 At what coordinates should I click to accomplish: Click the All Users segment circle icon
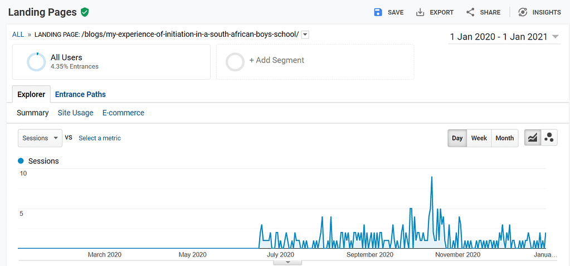(36, 62)
